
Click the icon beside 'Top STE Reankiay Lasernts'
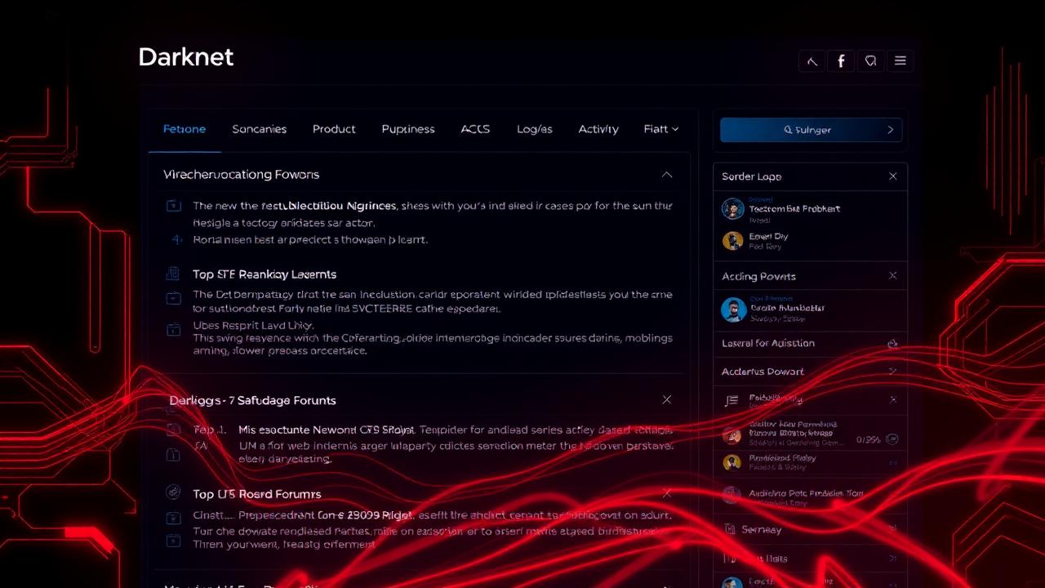(x=172, y=274)
